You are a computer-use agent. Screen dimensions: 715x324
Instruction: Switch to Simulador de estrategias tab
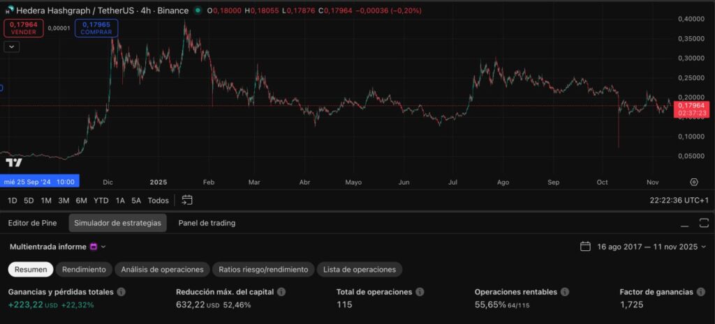(117, 223)
